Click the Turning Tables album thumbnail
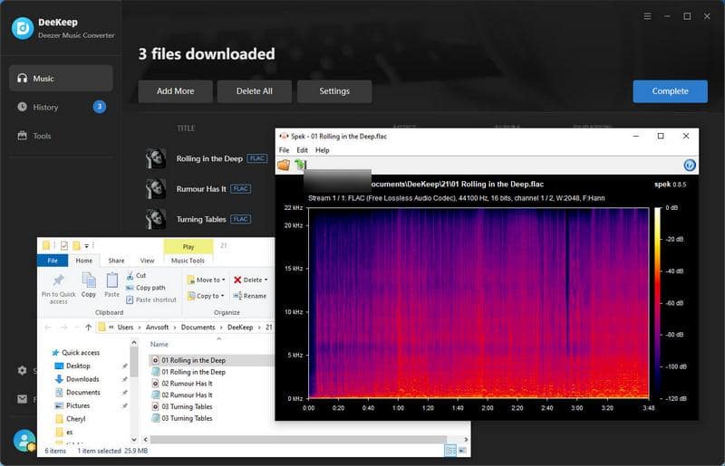725x466 pixels. [156, 219]
